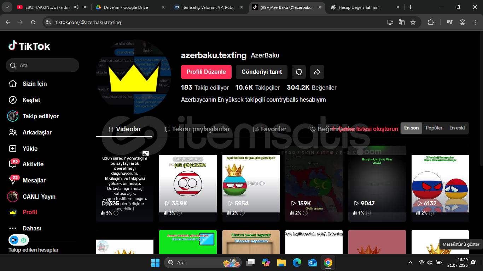Screen dimensions: 483x271
Task: Select En son sort option
Action: pyautogui.click(x=412, y=128)
